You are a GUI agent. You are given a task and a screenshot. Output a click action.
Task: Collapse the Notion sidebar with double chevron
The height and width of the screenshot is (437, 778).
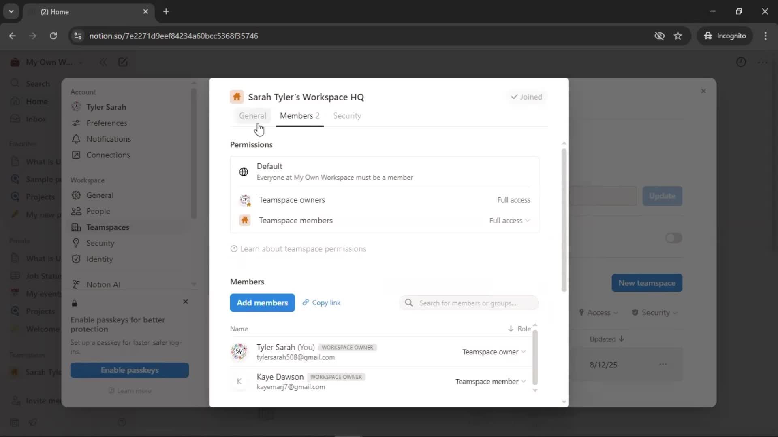(103, 62)
